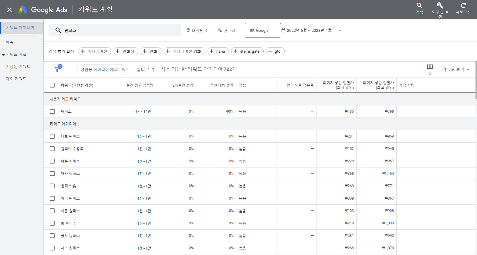This screenshot has height=255, width=477.
Task: Check the 쉬폰 원피스 row
Action: (x=52, y=211)
